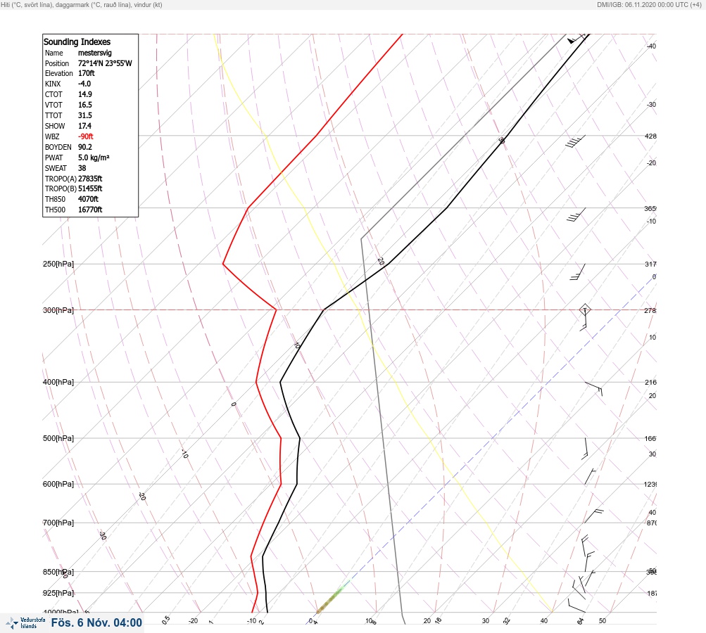Click the 500[hPa] pressure level label
Image resolution: width=706 pixels, height=633 pixels.
coord(58,438)
